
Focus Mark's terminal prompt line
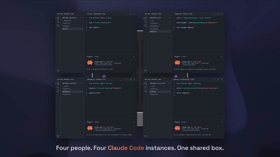[192, 135]
